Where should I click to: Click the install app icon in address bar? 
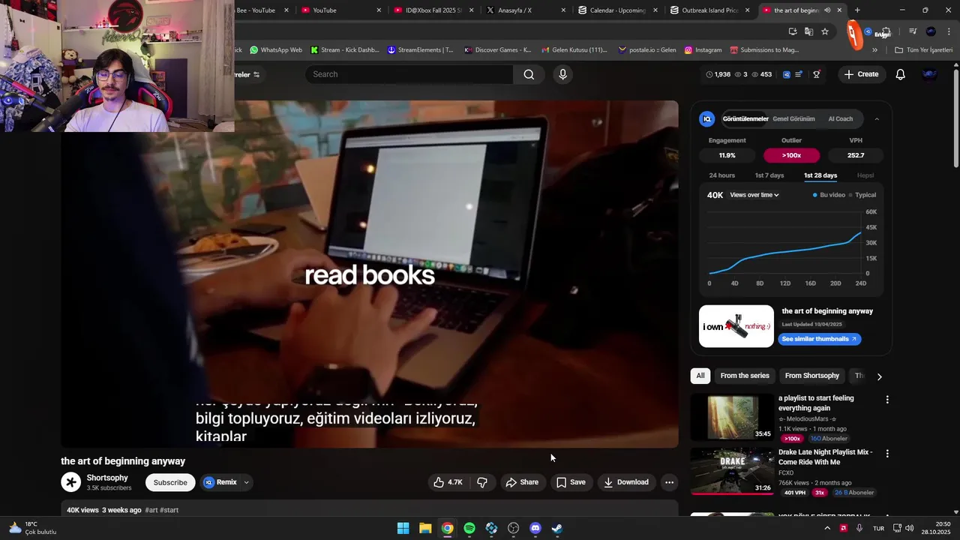click(x=793, y=31)
